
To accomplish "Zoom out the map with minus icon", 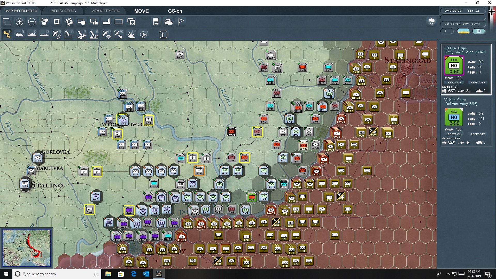I will (x=32, y=21).
